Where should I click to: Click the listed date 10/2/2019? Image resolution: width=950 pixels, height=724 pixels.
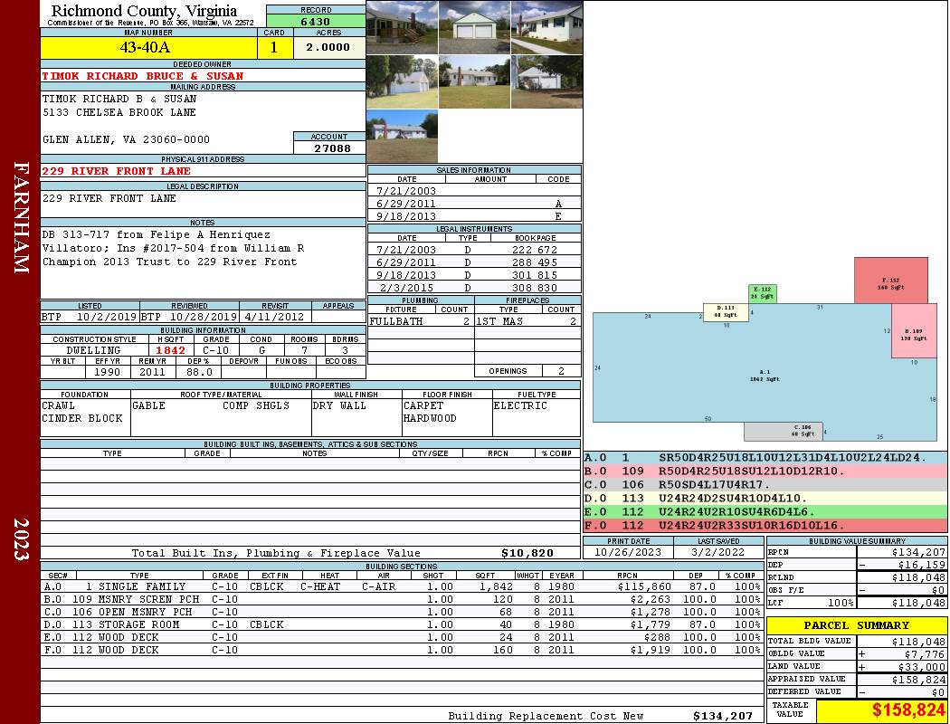pos(107,316)
